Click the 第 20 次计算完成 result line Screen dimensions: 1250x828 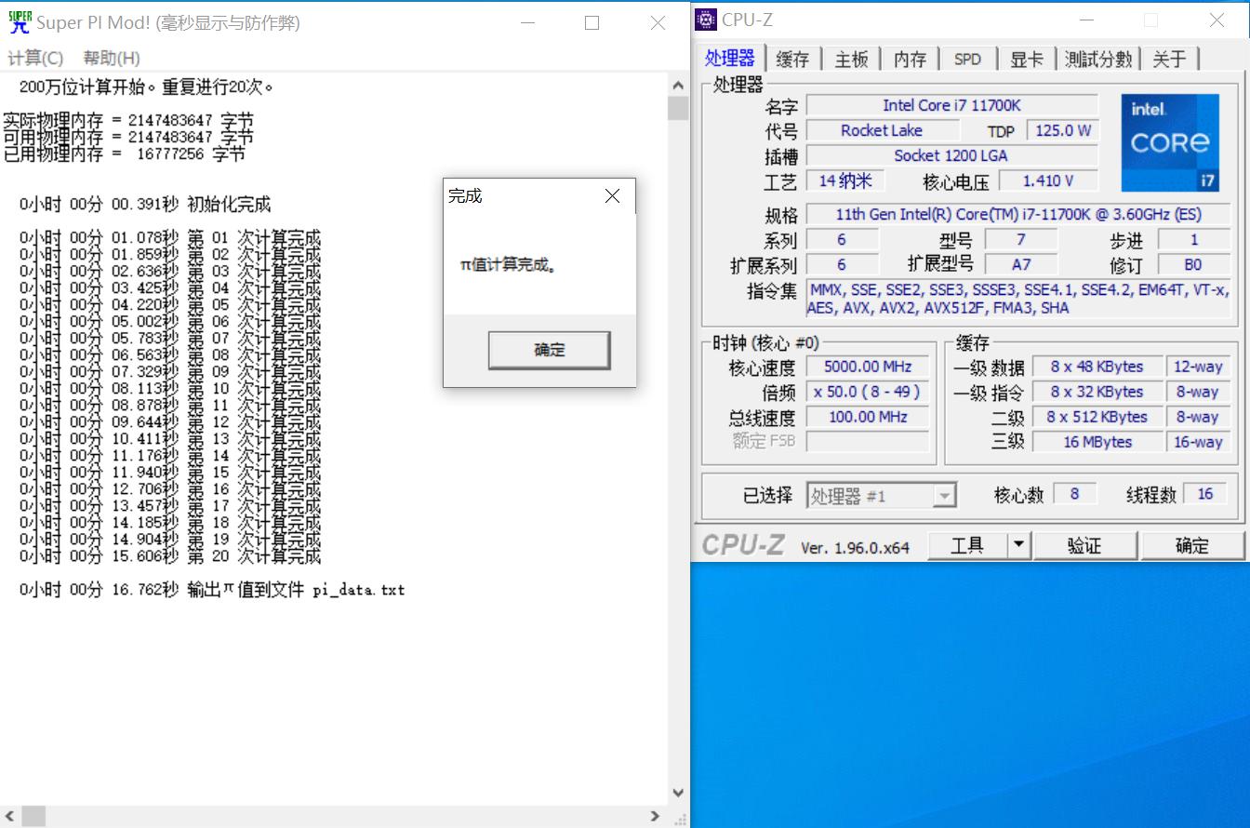(170, 556)
